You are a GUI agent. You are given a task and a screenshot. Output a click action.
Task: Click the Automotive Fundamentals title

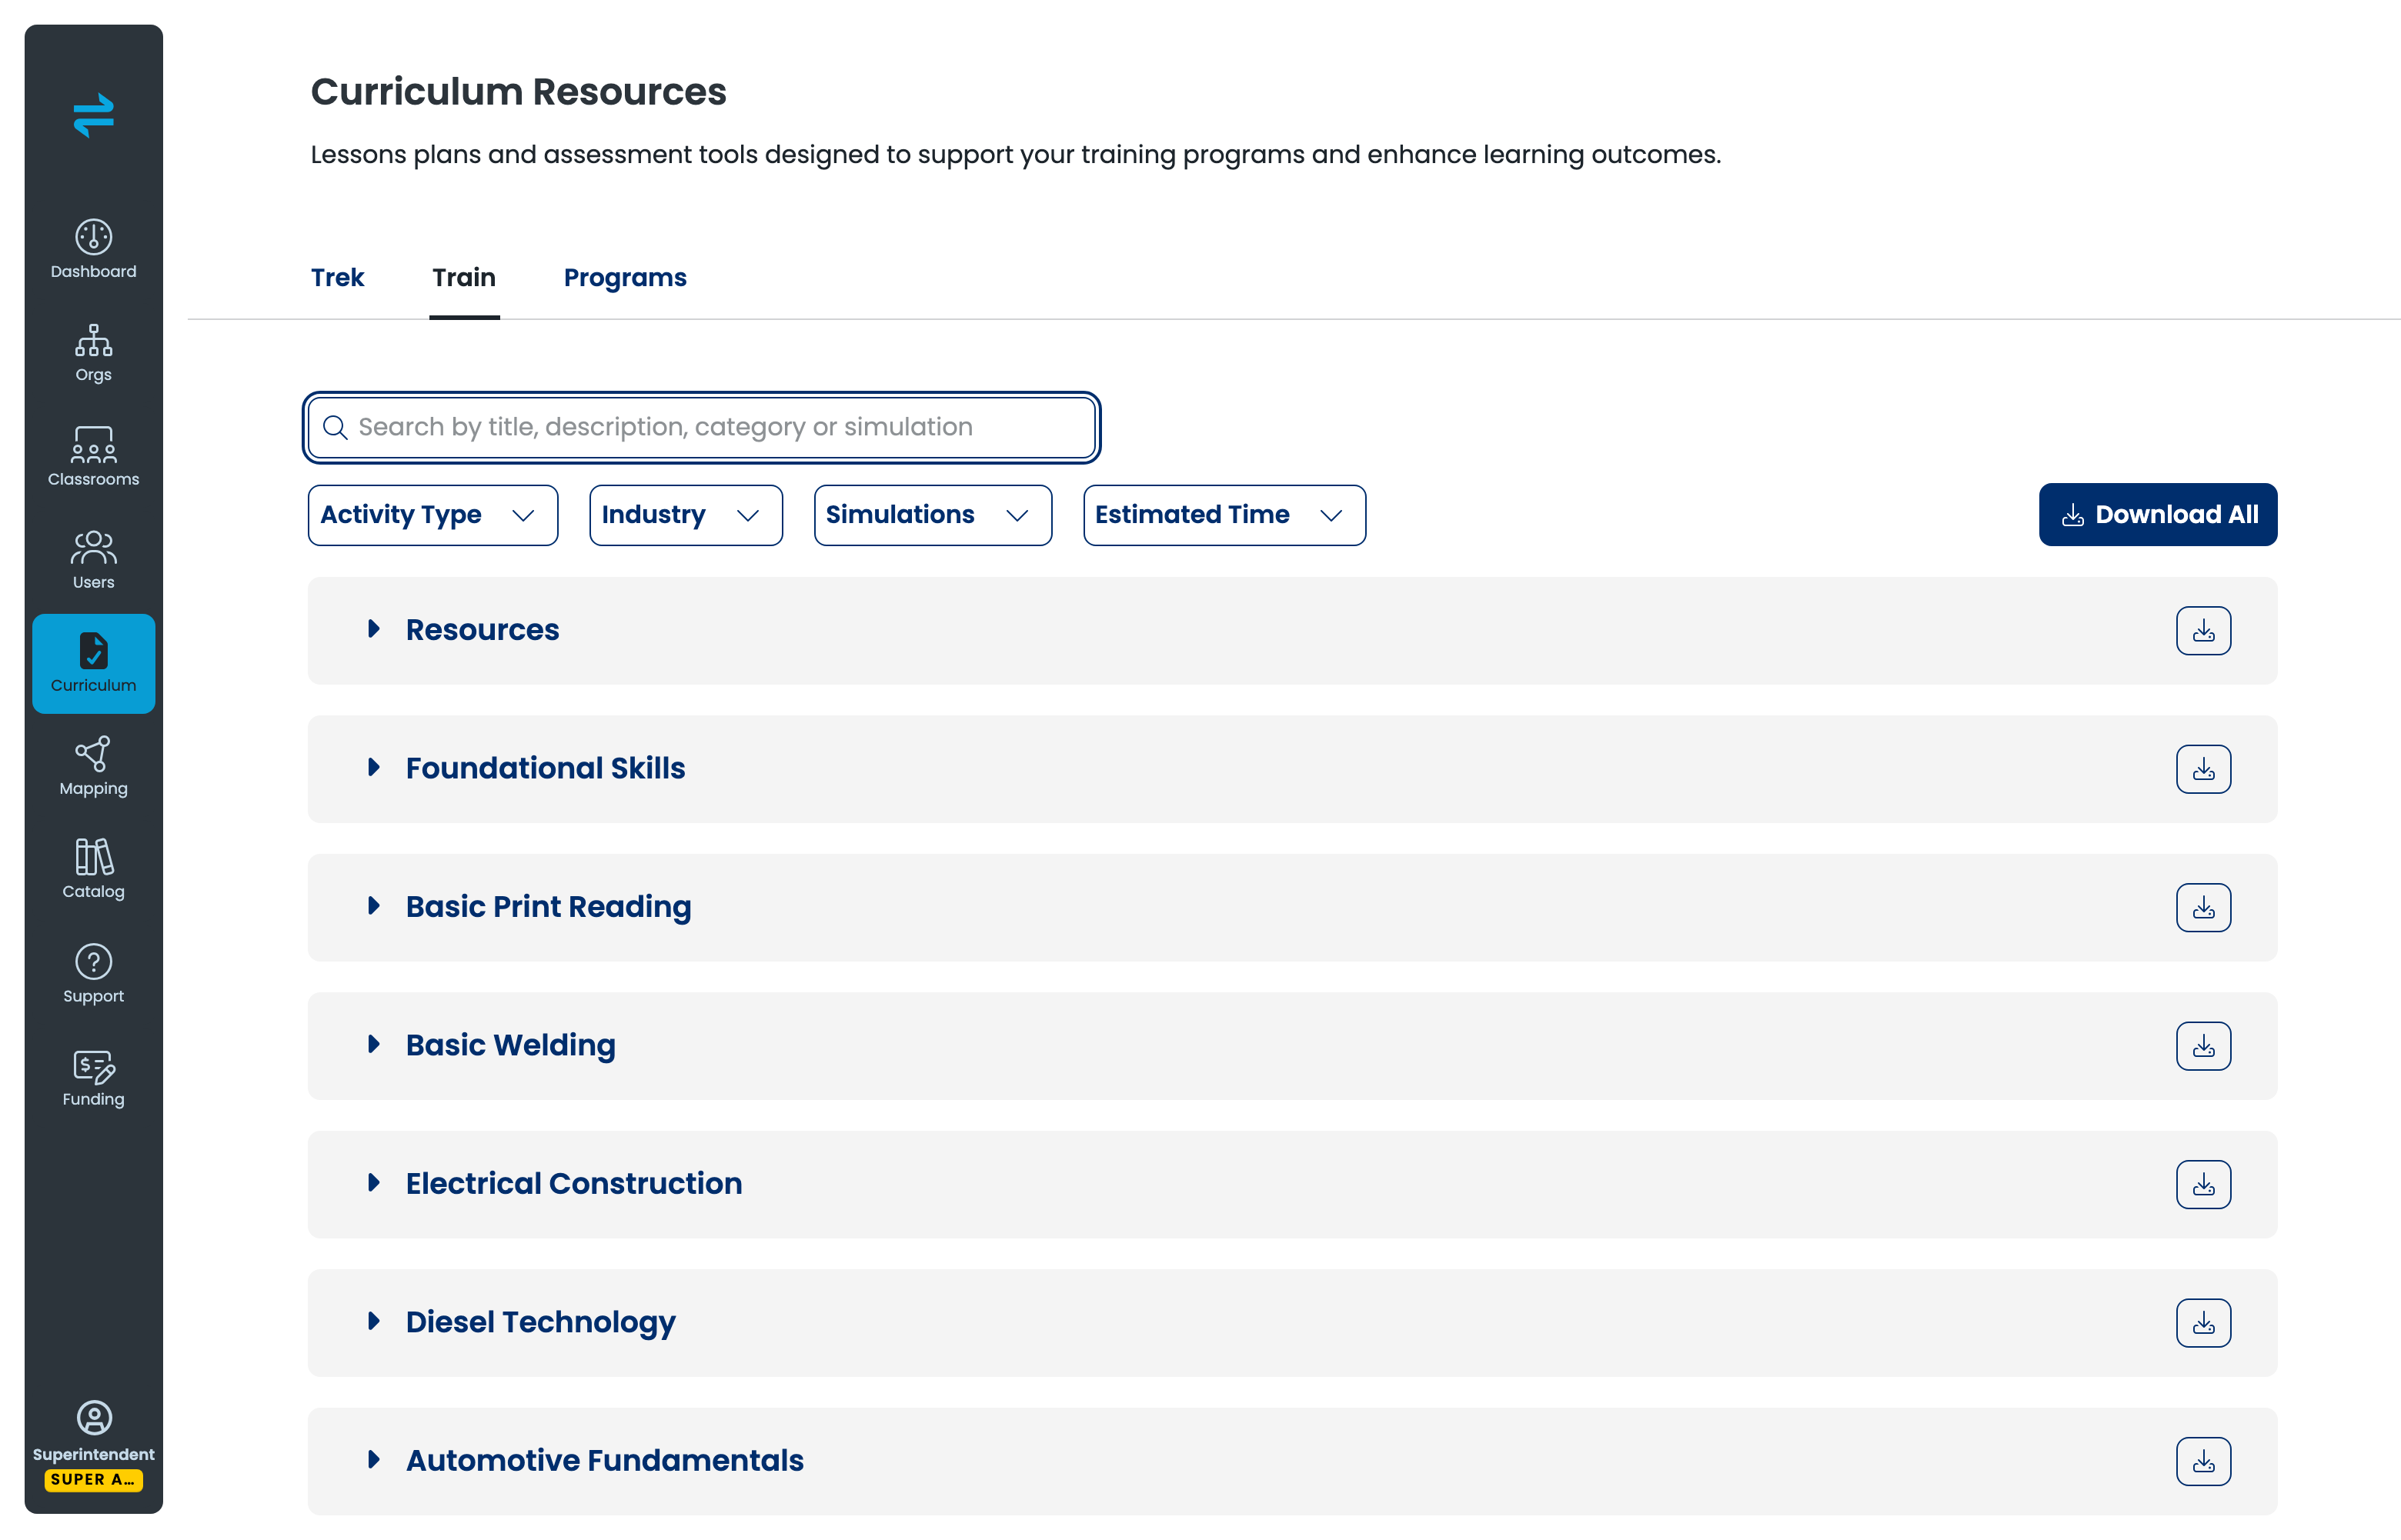click(x=604, y=1461)
